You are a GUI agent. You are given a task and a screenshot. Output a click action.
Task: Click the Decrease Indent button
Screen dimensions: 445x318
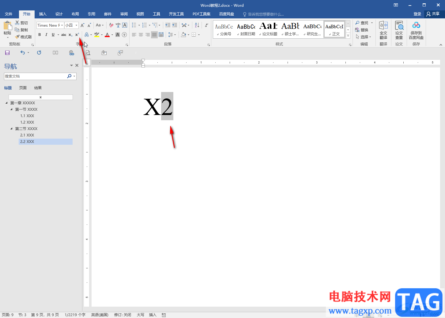tap(168, 25)
